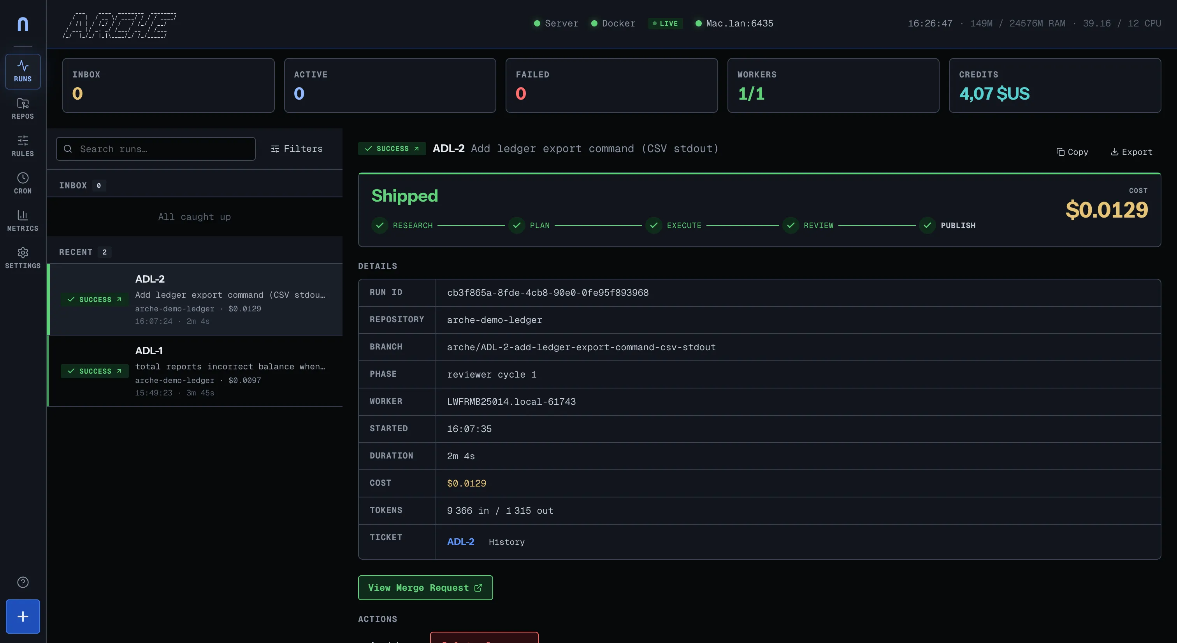Click the worker LWFRMB25014.local-61743 value
1177x643 pixels.
coord(511,402)
